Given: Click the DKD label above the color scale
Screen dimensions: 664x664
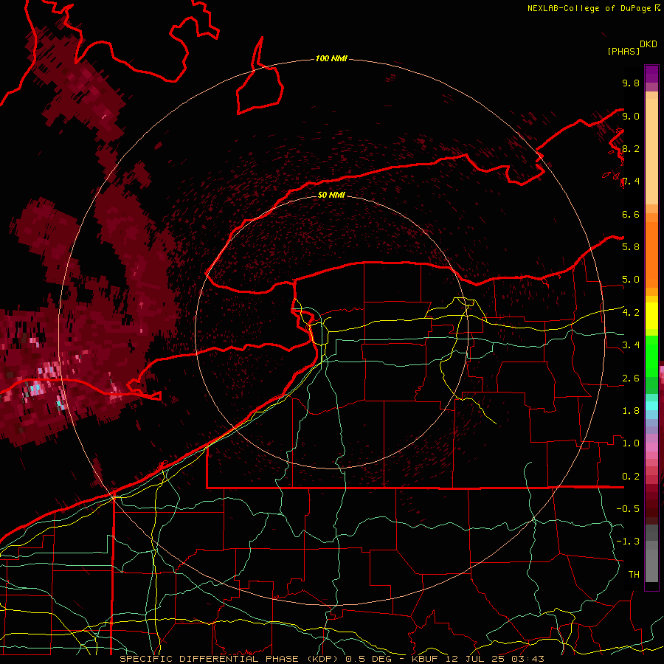Looking at the screenshot, I should tap(648, 44).
